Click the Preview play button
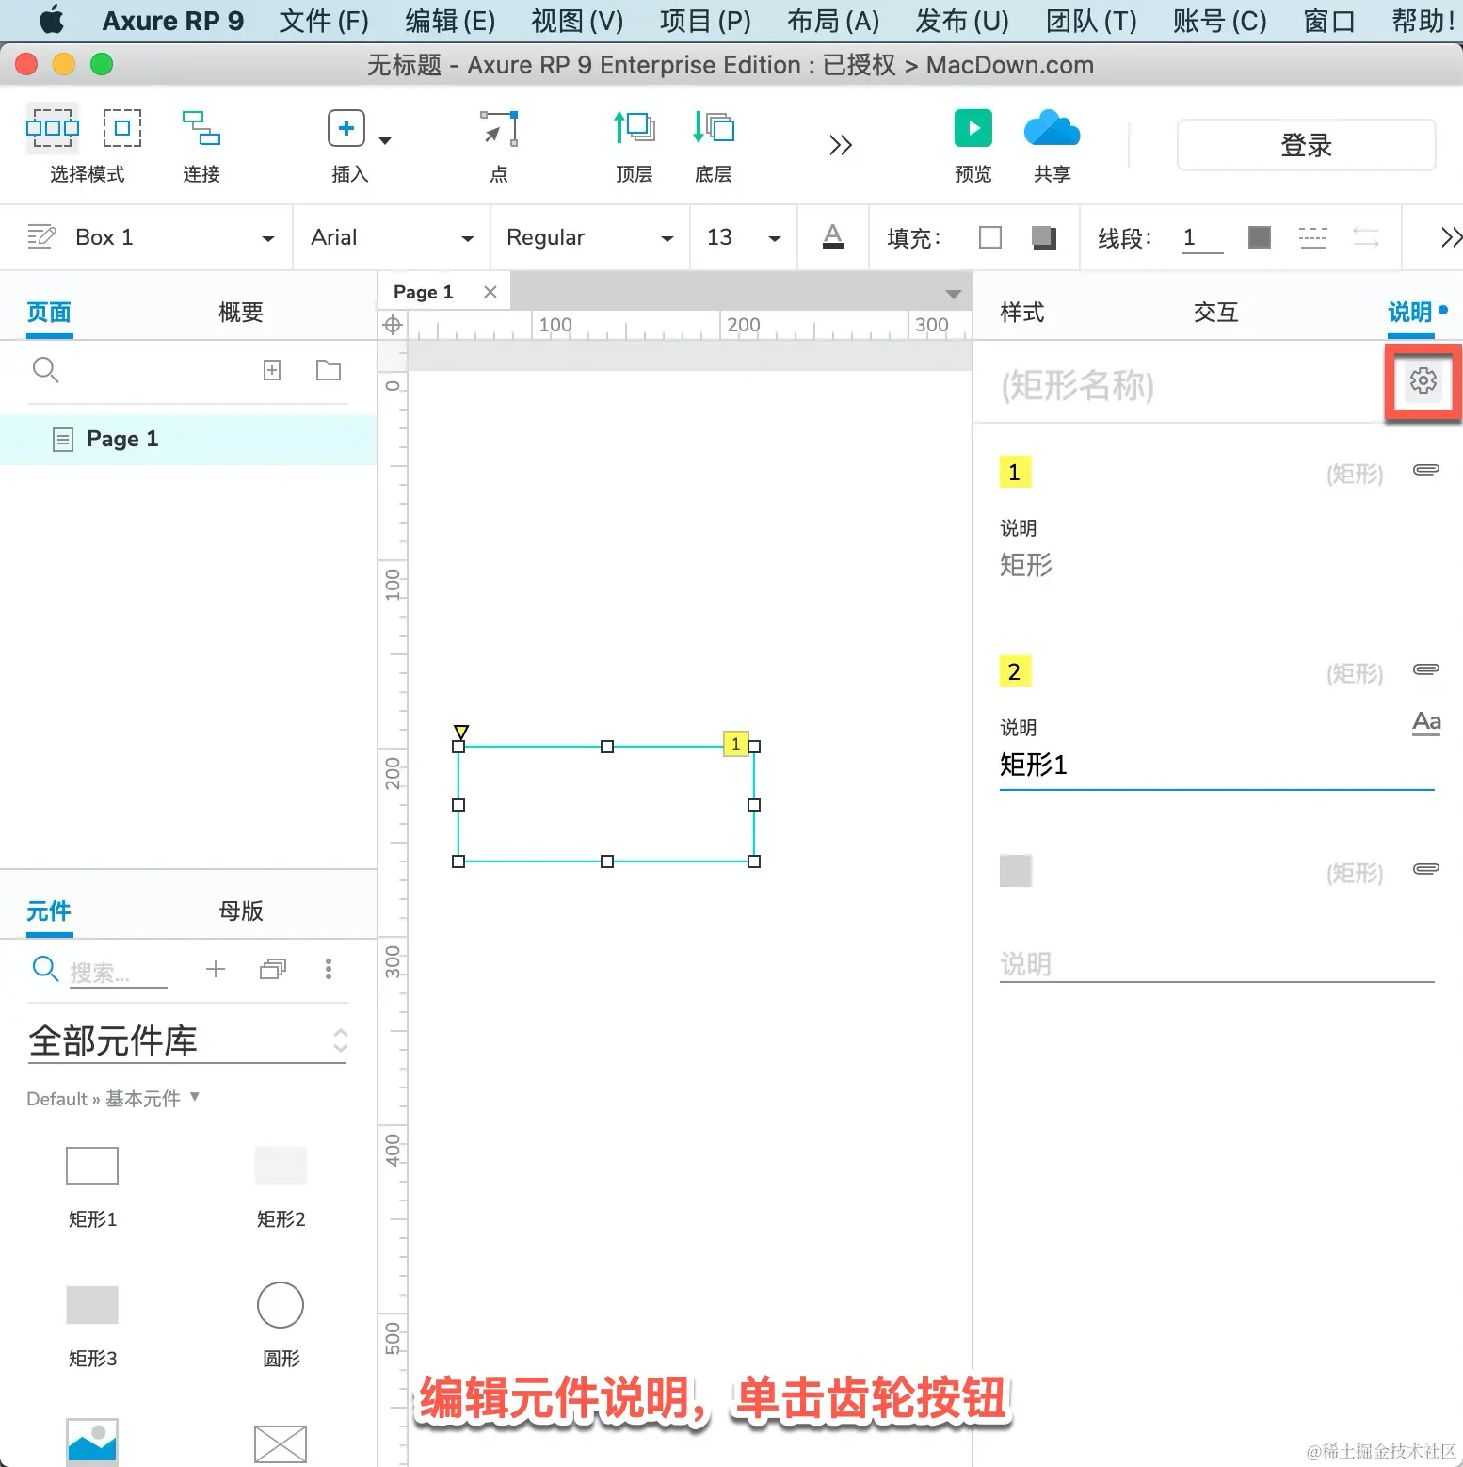The width and height of the screenshot is (1463, 1467). point(973,128)
